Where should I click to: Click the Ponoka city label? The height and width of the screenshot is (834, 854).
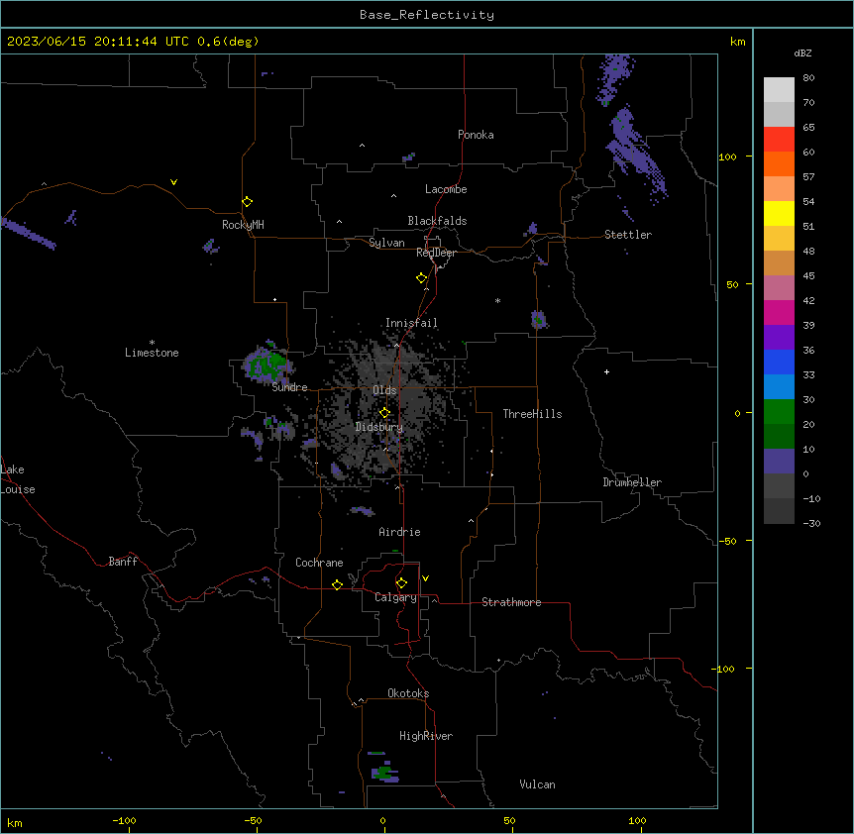476,135
